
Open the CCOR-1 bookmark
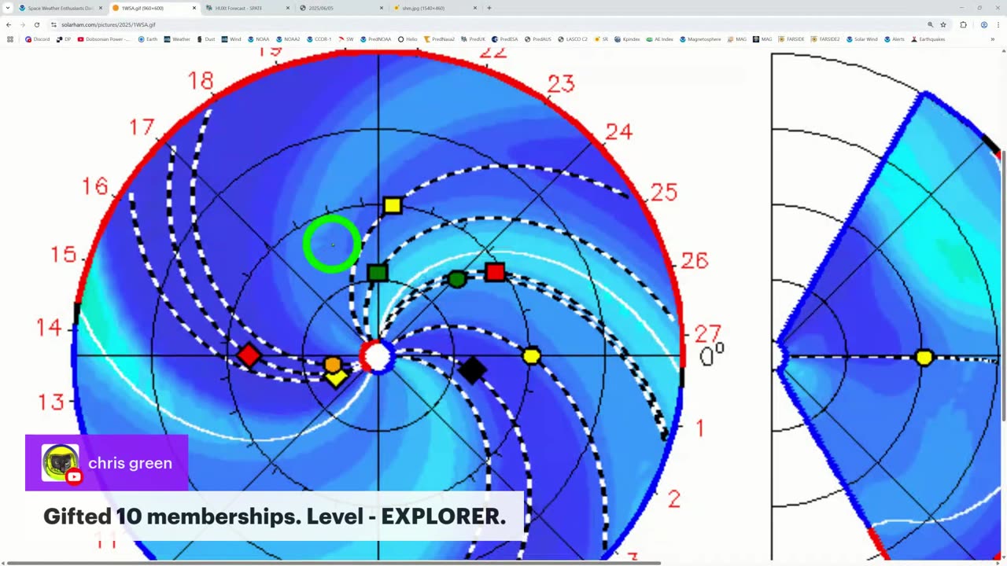coord(319,39)
